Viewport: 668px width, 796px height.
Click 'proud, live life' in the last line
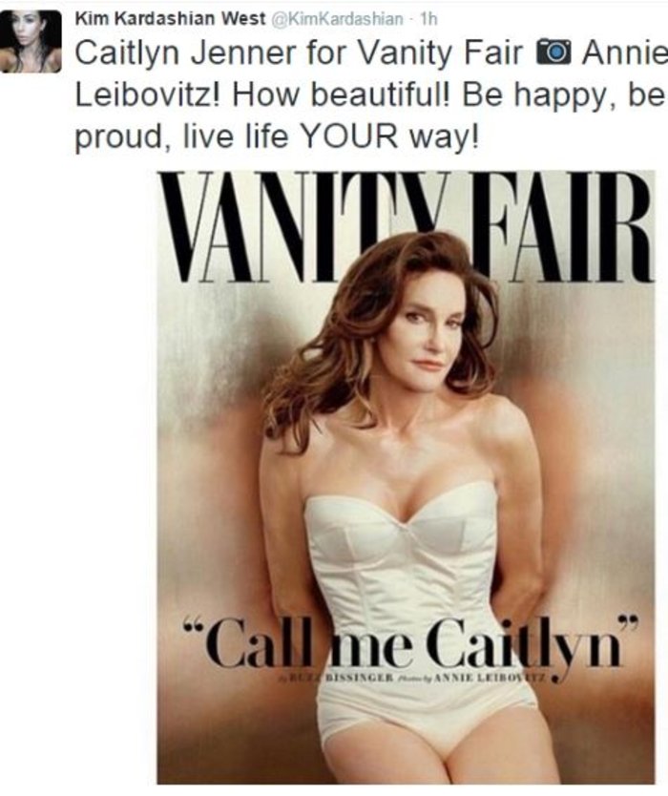[x=181, y=137]
